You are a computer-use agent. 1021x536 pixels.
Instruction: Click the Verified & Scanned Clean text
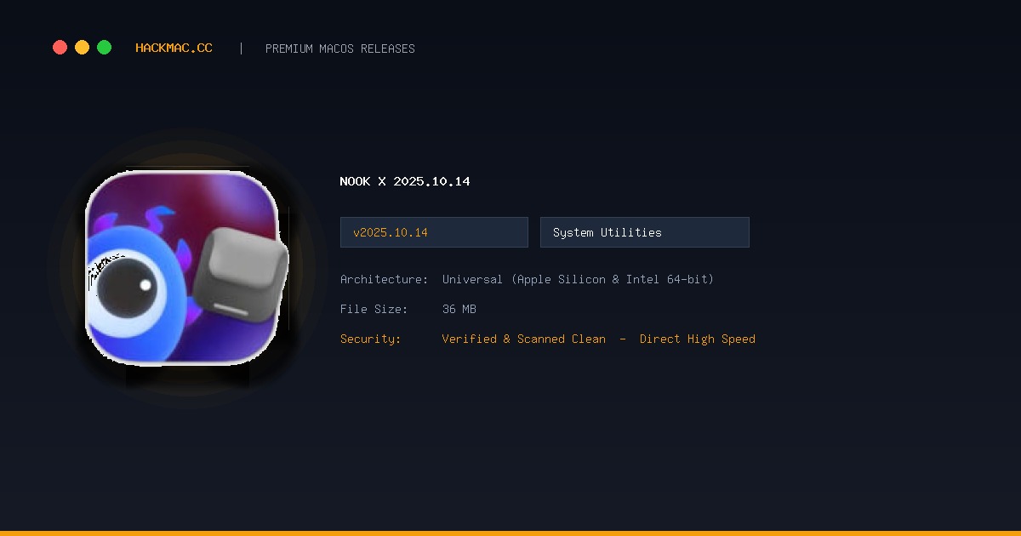pos(524,339)
